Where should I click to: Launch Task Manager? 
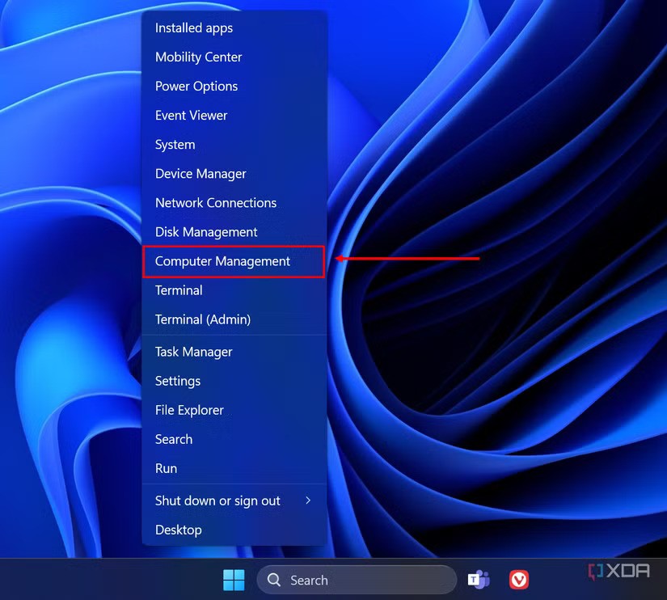[193, 352]
